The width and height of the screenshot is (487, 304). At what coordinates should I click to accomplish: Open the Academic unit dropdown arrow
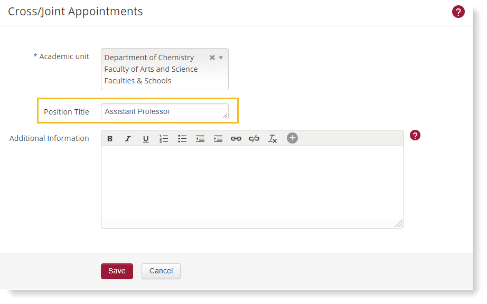tap(221, 58)
